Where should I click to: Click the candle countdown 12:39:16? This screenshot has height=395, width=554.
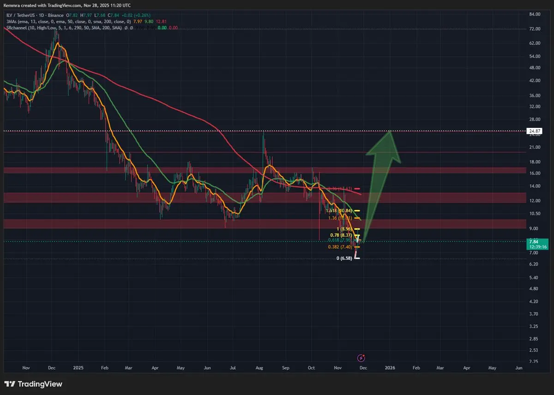[538, 247]
